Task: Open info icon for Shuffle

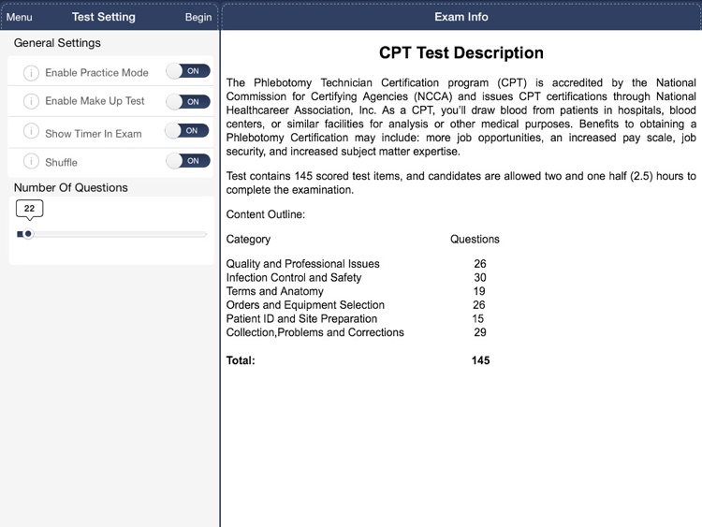Action: pyautogui.click(x=31, y=161)
